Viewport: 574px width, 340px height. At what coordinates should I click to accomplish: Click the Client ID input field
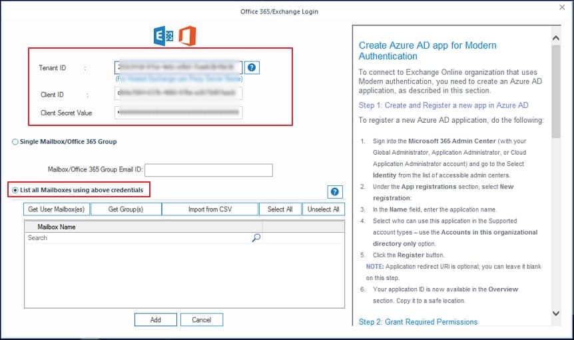click(178, 93)
